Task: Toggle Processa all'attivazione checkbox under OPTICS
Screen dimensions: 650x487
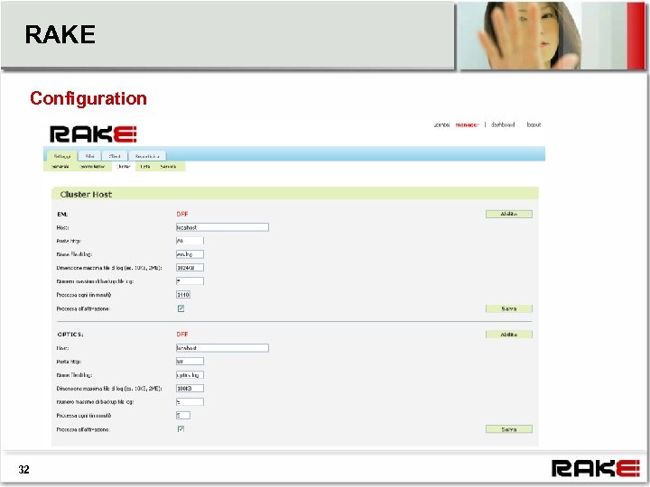Action: [x=181, y=429]
